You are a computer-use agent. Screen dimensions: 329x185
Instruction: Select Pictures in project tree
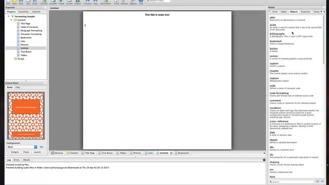pos(24,45)
